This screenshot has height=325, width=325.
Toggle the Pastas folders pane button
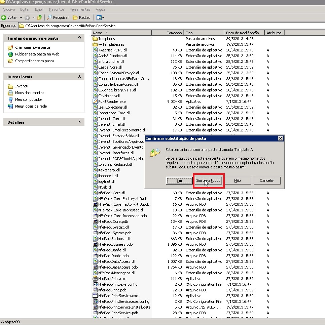point(82,17)
